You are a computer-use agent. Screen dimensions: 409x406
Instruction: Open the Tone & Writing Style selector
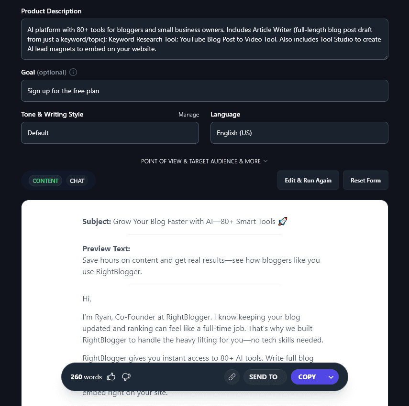(110, 133)
